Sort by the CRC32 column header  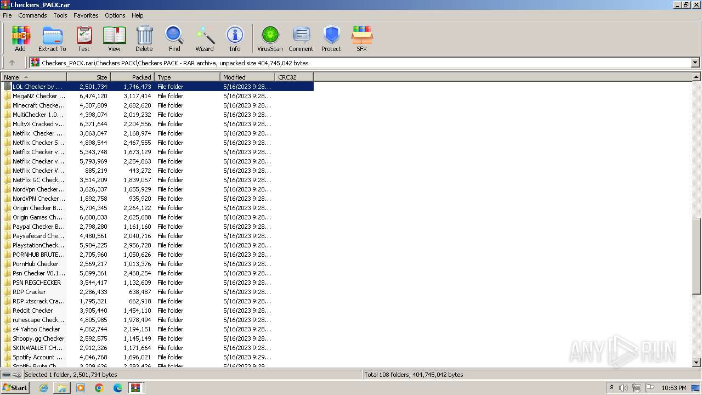click(x=295, y=77)
